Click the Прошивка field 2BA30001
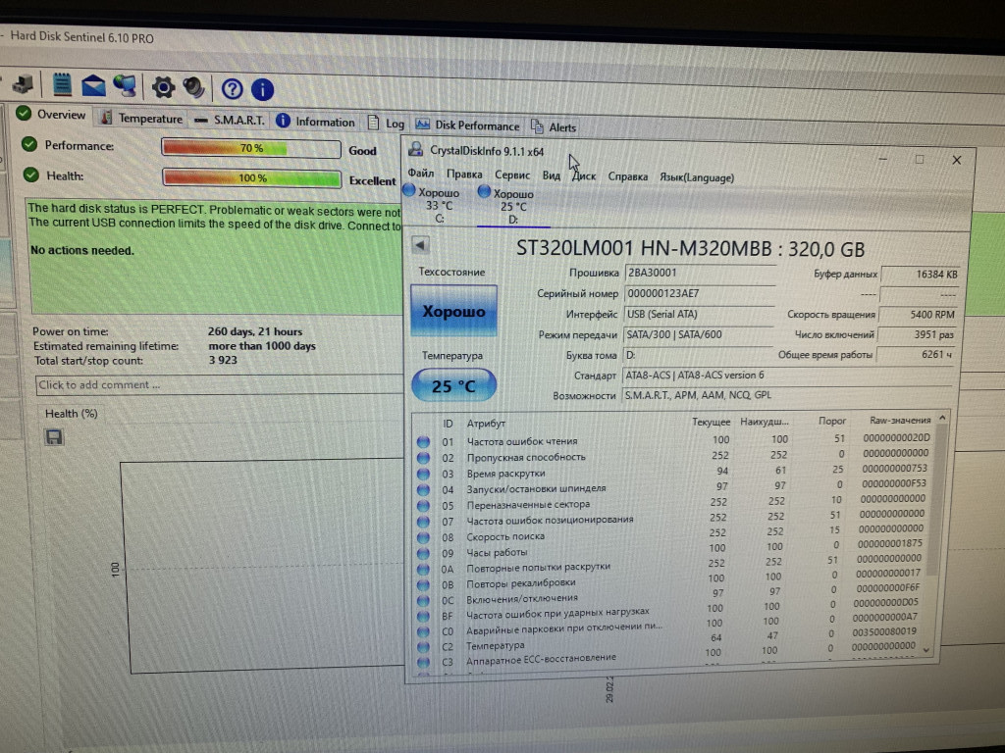 [x=699, y=273]
